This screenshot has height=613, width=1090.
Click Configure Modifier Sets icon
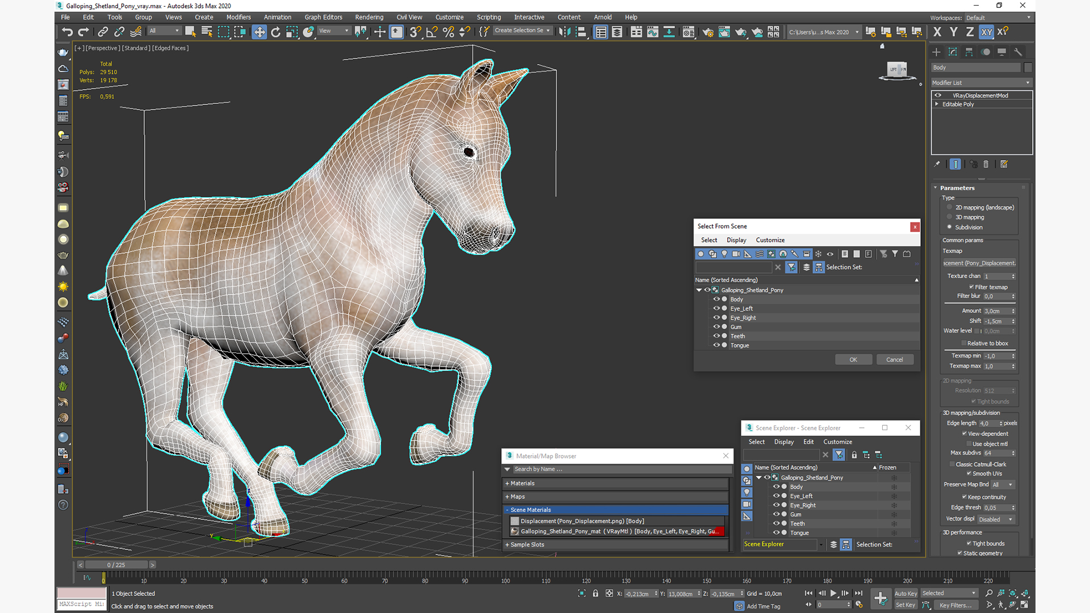[x=1004, y=164]
